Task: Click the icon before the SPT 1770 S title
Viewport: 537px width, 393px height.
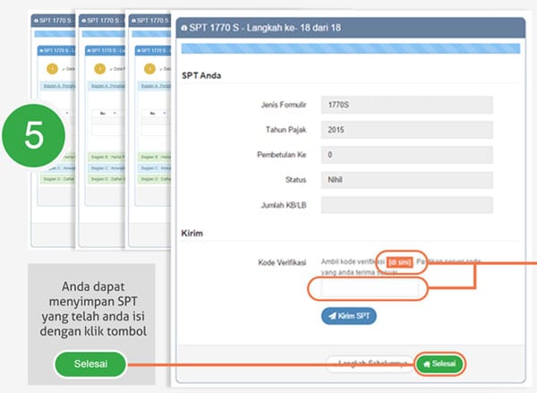Action: click(x=184, y=27)
